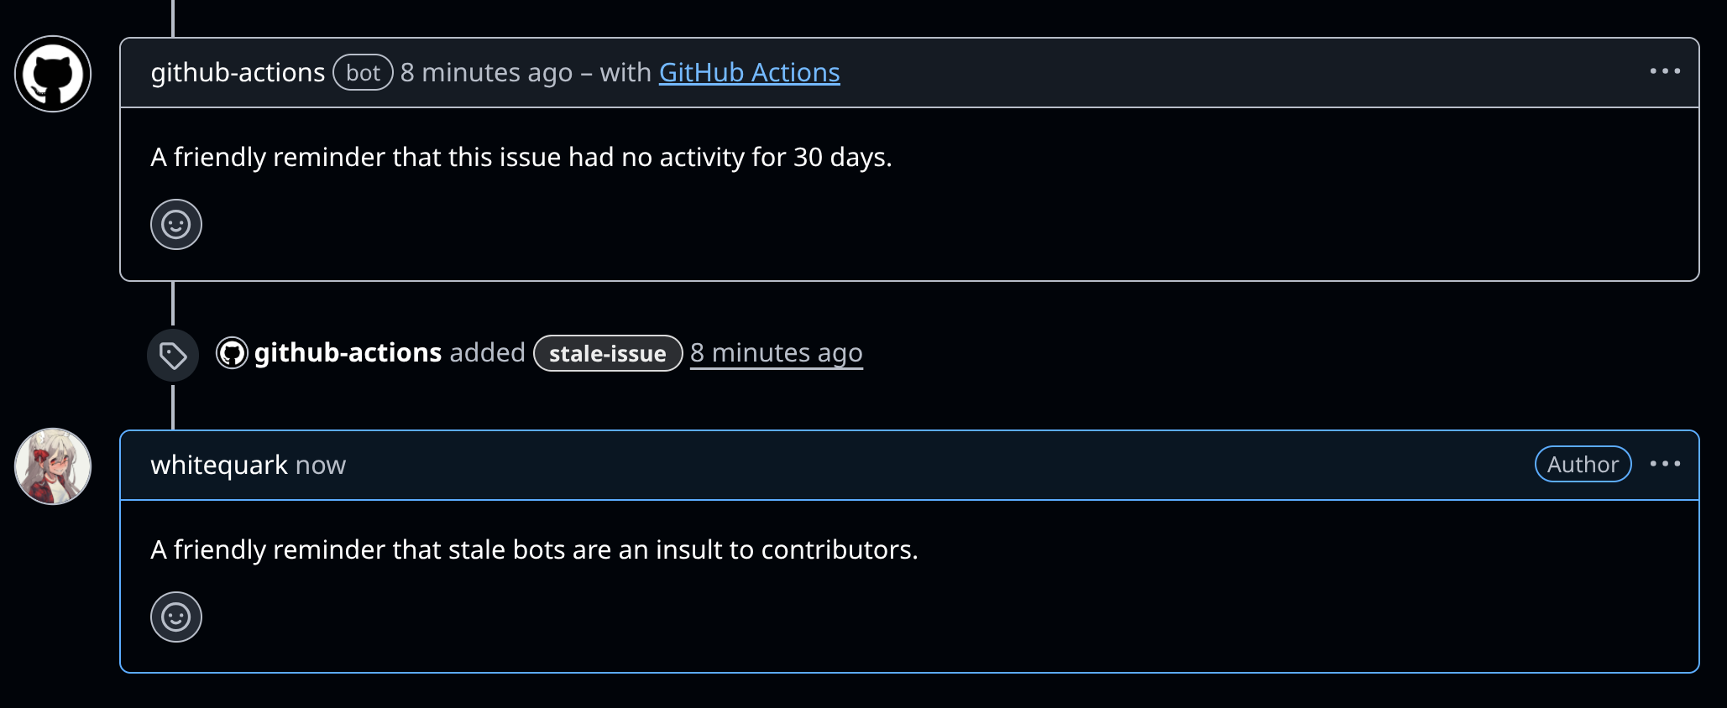Open the github-actions username in bot comment header
The height and width of the screenshot is (708, 1727).
click(x=238, y=73)
